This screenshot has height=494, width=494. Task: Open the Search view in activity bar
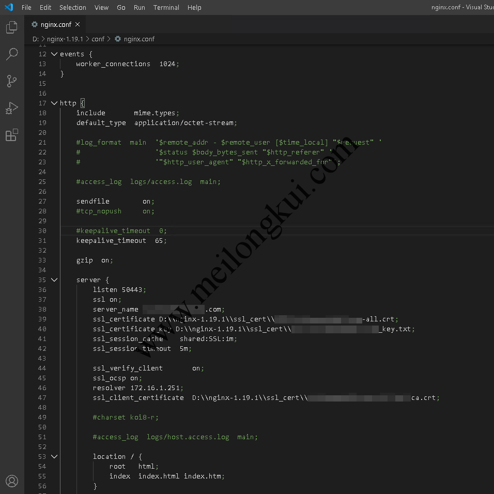click(12, 54)
